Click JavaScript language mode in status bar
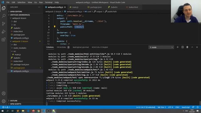 click(x=186, y=107)
